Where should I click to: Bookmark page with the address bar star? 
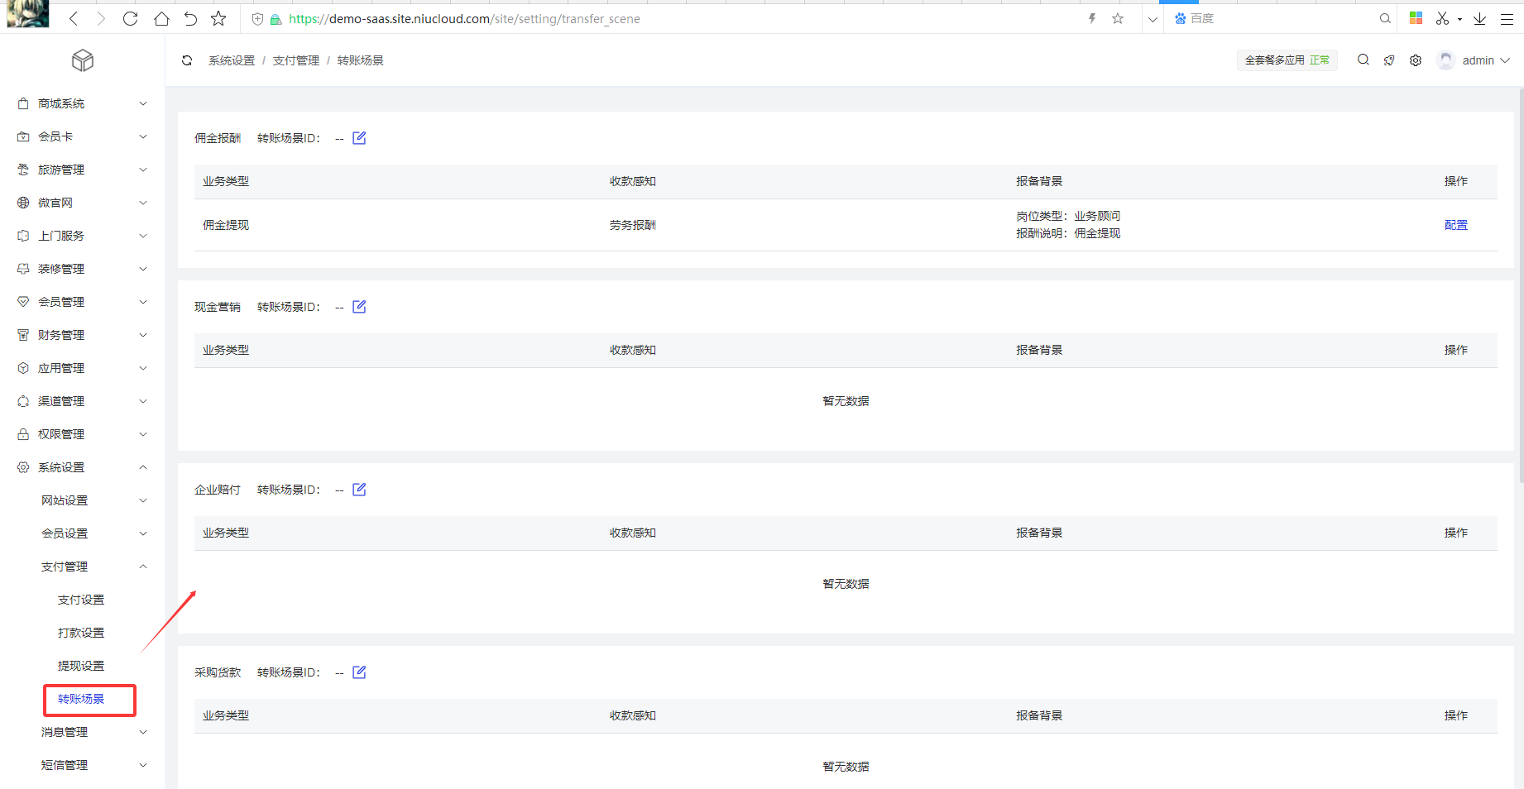[x=1118, y=19]
